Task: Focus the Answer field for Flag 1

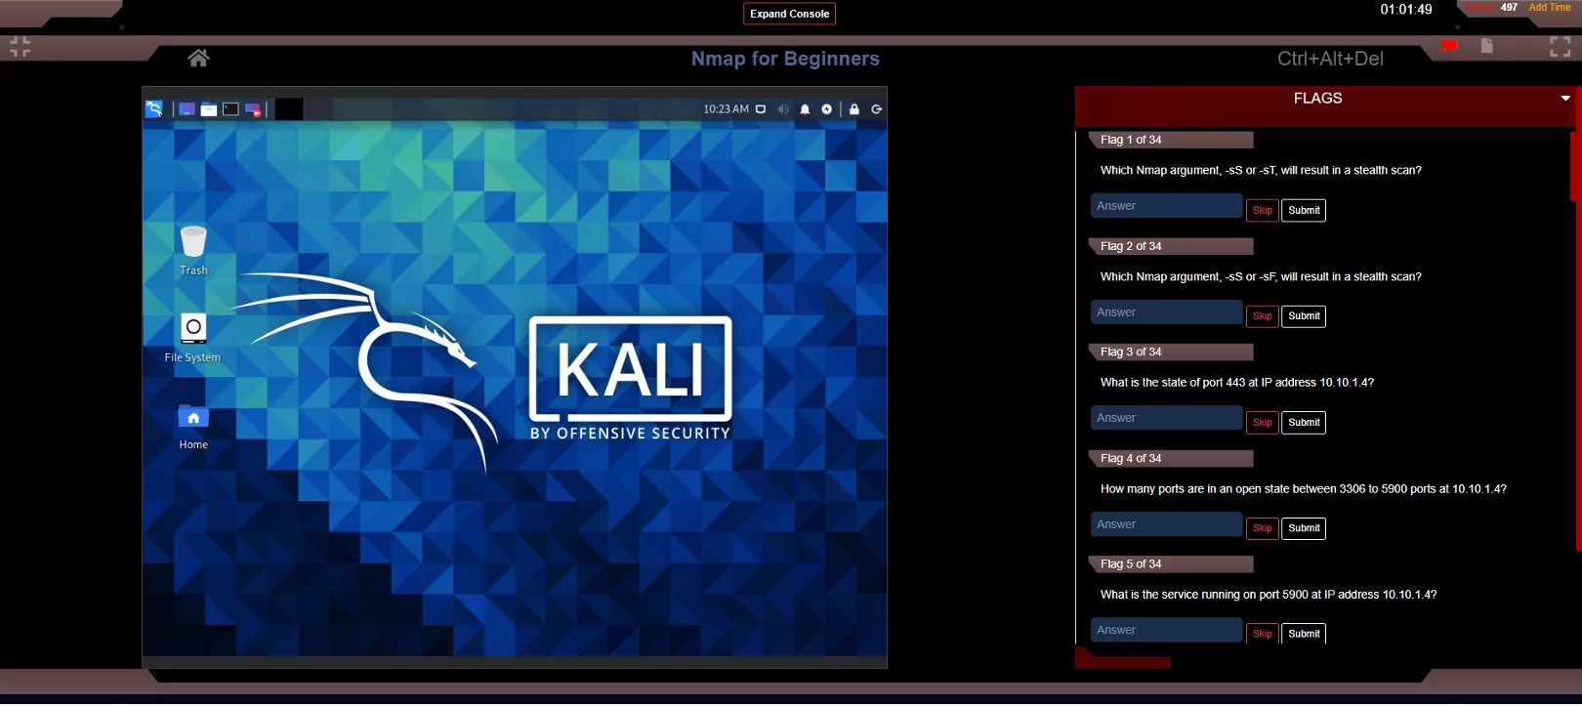Action: [1166, 206]
